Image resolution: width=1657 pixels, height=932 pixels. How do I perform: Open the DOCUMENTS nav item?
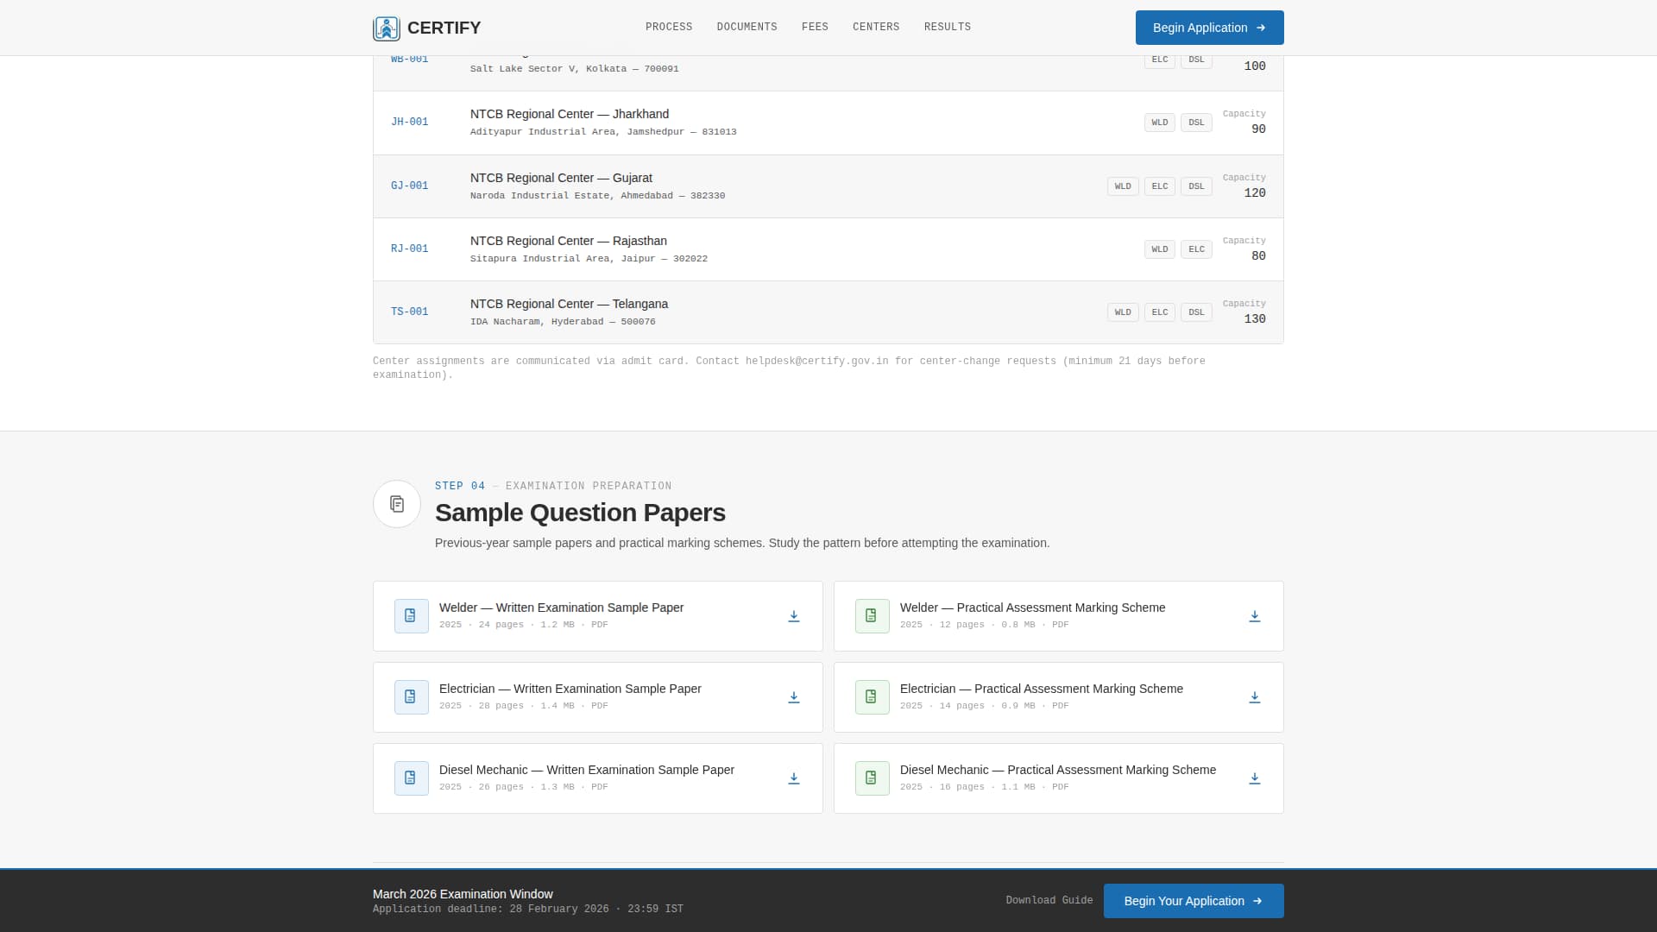[x=747, y=27]
